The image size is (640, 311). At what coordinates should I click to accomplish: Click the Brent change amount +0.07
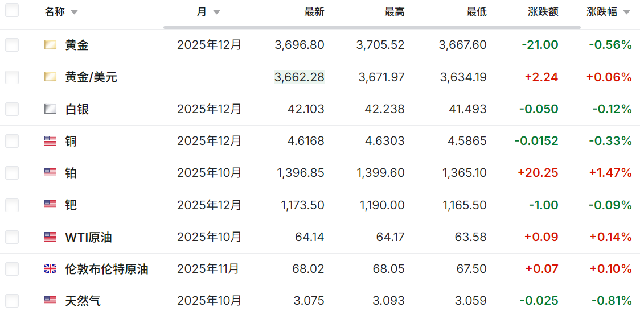click(x=543, y=268)
